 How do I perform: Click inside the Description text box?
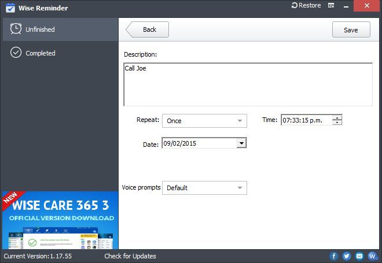[x=248, y=84]
